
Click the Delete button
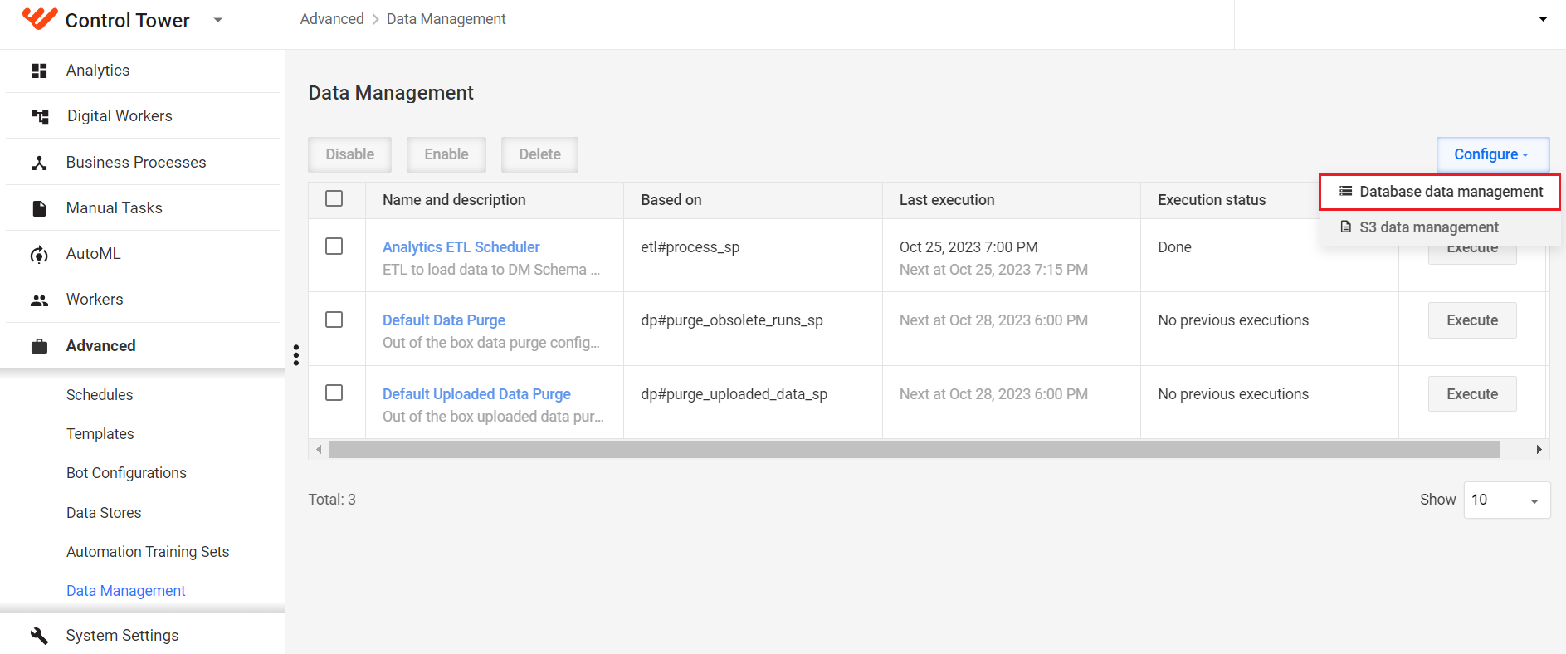(x=539, y=154)
